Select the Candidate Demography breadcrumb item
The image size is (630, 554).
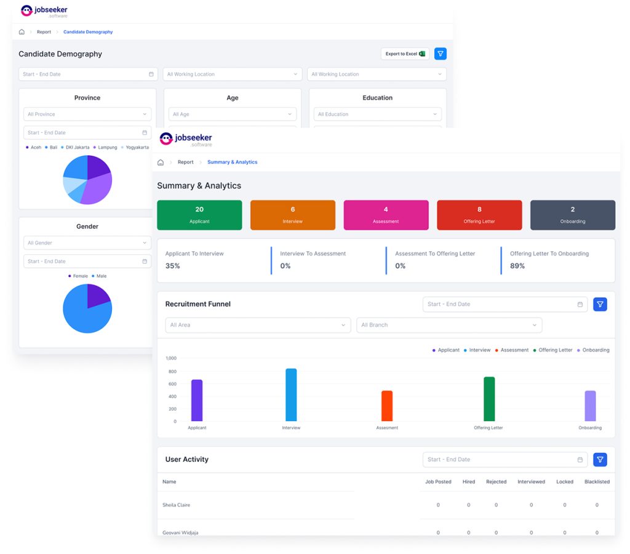click(x=88, y=32)
